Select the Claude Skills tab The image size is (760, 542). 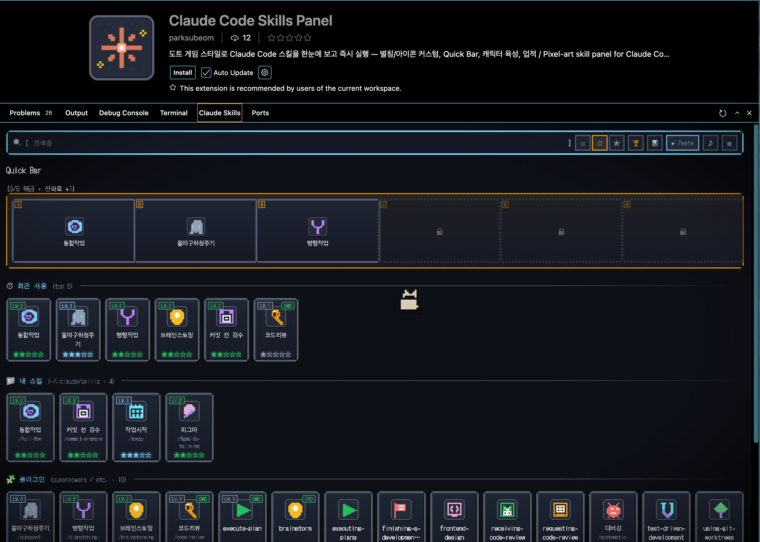pos(220,113)
